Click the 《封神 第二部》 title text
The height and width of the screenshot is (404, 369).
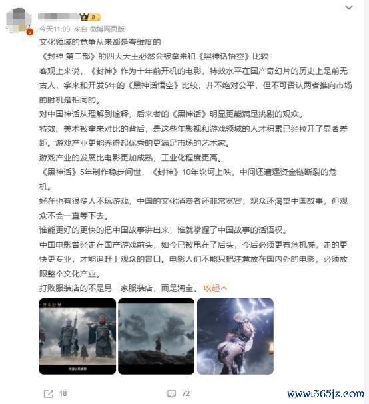(x=68, y=56)
